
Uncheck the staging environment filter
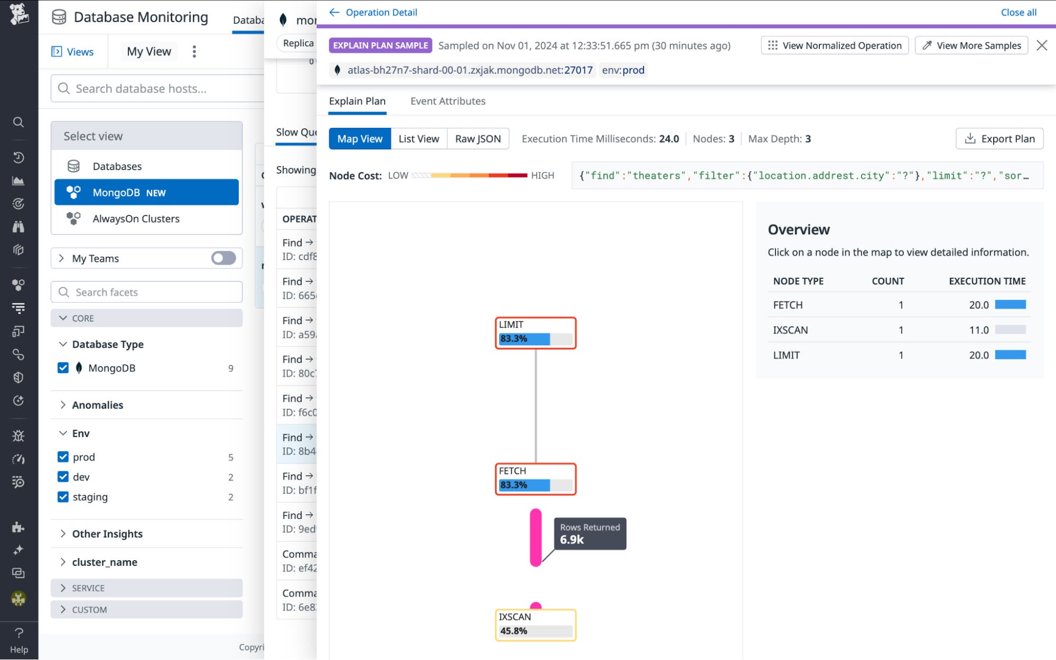[63, 496]
